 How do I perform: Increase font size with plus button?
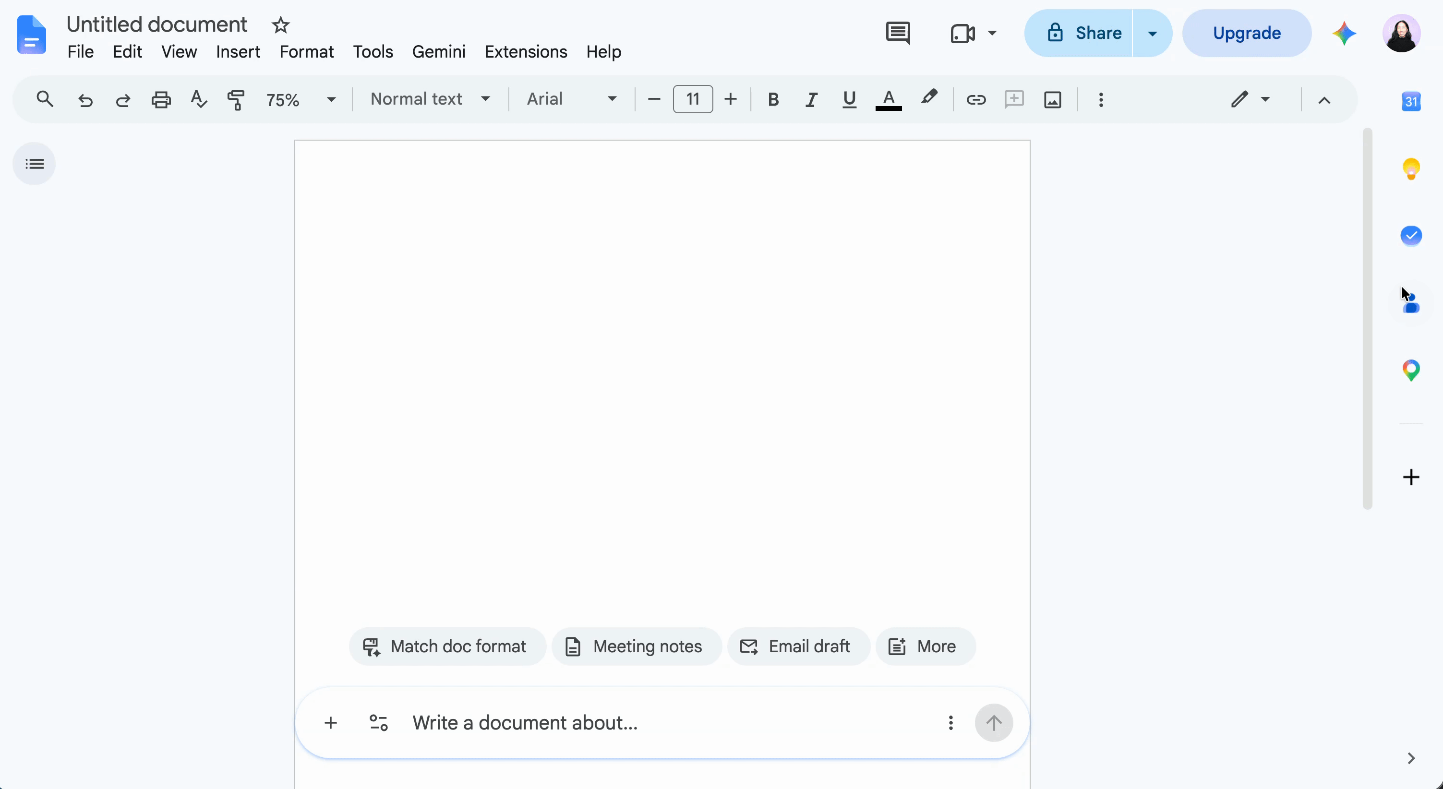tap(731, 100)
